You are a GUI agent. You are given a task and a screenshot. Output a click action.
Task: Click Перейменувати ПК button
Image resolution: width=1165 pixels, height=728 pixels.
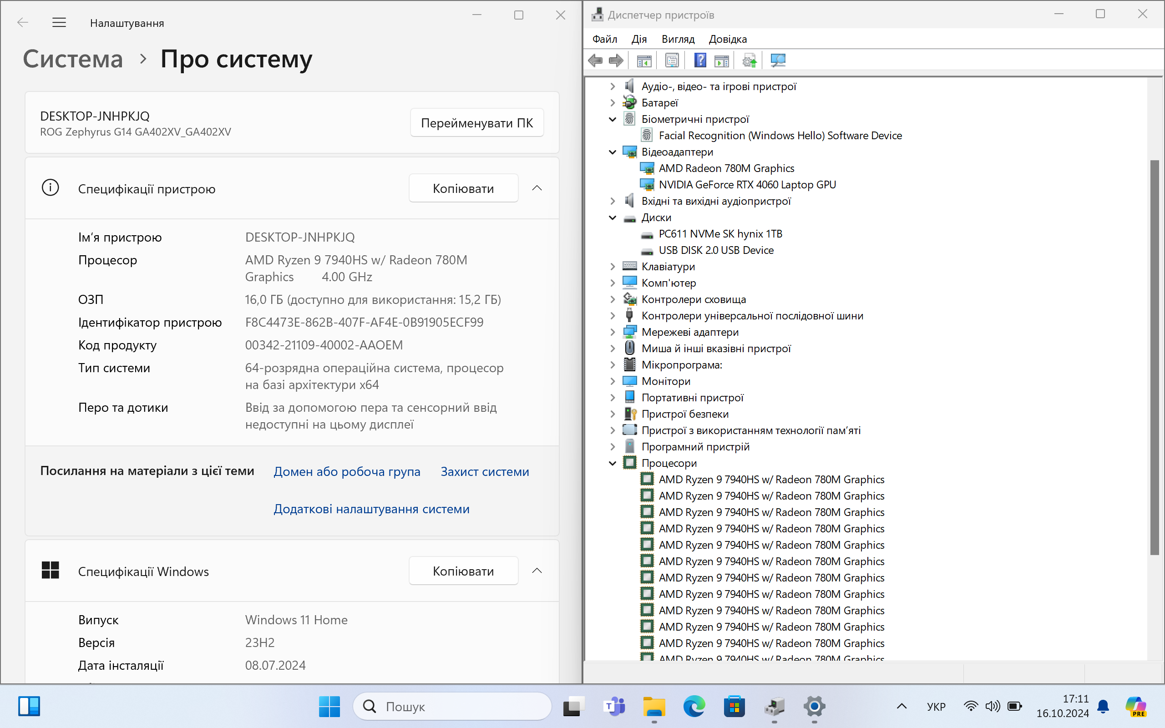[x=476, y=123]
